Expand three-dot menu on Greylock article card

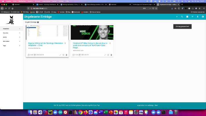(110, 43)
